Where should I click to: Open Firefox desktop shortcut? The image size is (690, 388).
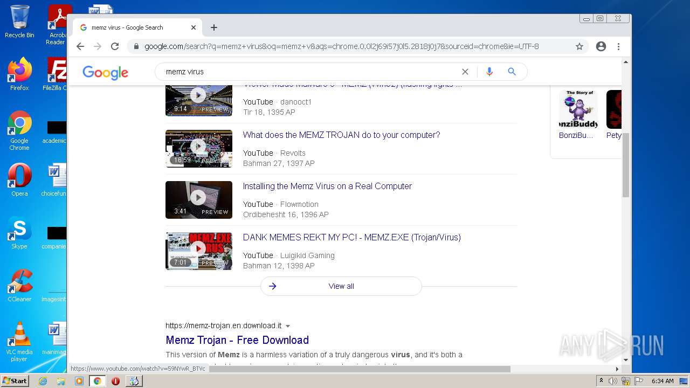pos(19,74)
